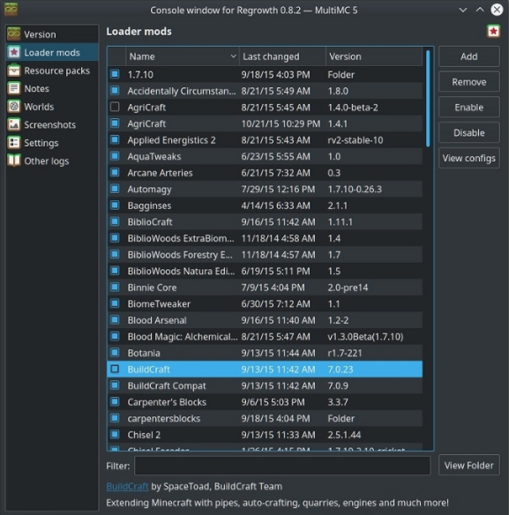Sort by the Name column header
This screenshot has height=515, width=509.
pyautogui.click(x=182, y=56)
